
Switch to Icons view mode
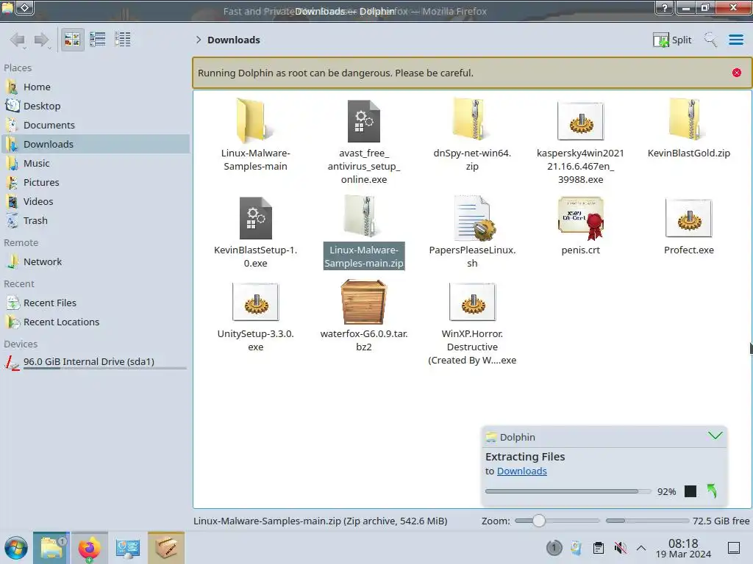click(72, 40)
